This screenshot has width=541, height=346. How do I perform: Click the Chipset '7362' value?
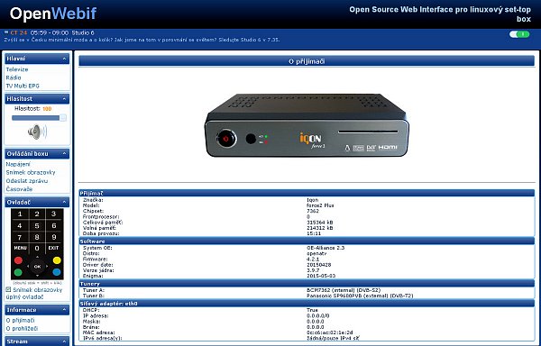[313, 211]
